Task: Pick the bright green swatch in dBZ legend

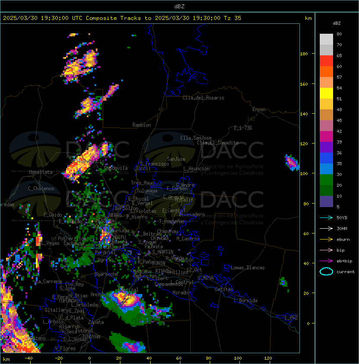Action: (x=326, y=180)
